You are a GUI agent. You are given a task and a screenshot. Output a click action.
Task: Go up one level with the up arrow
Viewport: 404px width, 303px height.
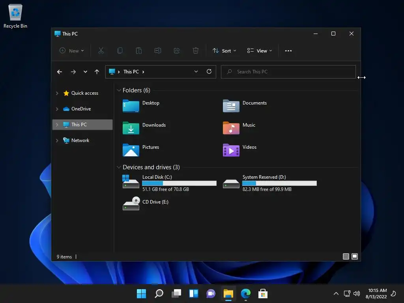(x=97, y=72)
